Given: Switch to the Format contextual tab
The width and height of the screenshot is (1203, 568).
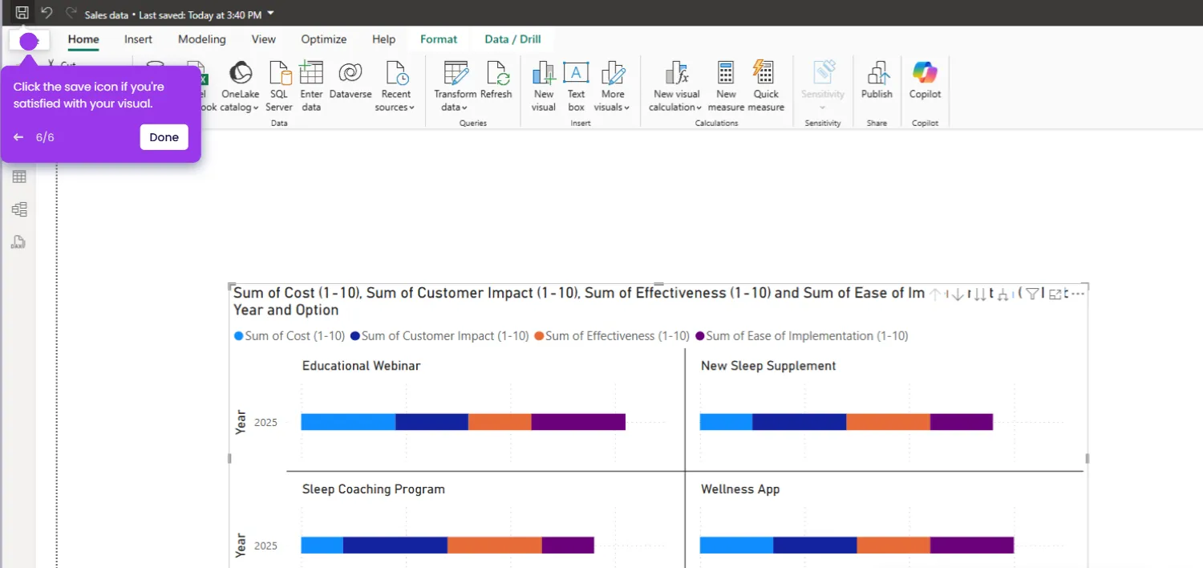Looking at the screenshot, I should tap(439, 39).
